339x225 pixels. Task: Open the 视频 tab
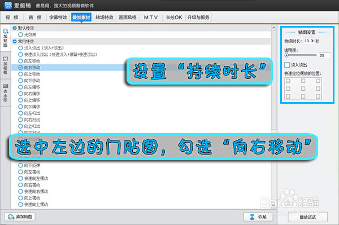coord(12,17)
